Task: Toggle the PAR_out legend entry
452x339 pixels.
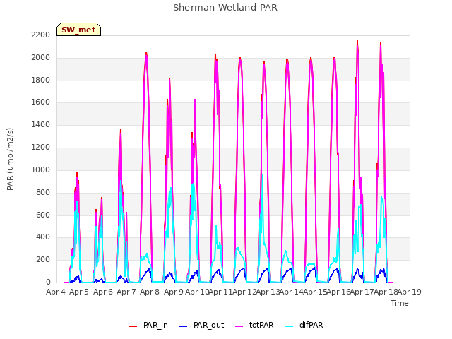Action: (x=201, y=325)
